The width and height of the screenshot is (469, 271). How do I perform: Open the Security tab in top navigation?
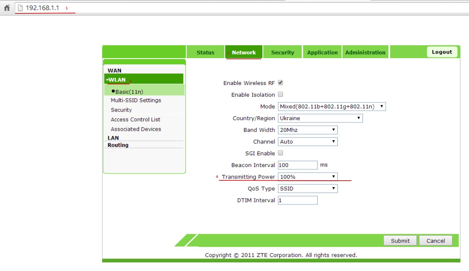(x=283, y=53)
